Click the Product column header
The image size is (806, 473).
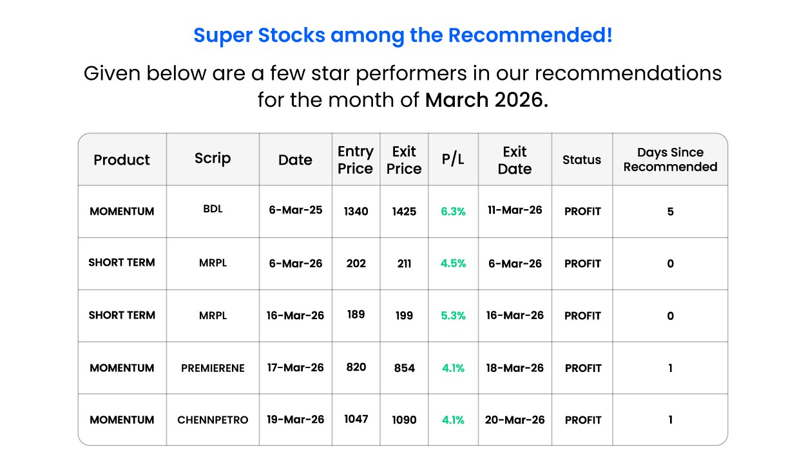[x=122, y=160]
